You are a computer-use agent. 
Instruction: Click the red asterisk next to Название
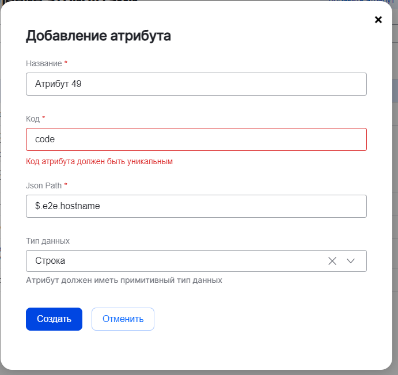click(x=66, y=62)
